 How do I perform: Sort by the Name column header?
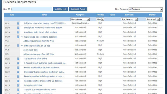coord(44,15)
